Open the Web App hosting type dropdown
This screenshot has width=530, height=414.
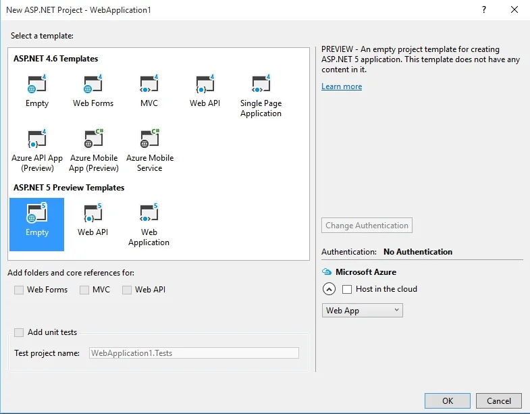point(363,311)
